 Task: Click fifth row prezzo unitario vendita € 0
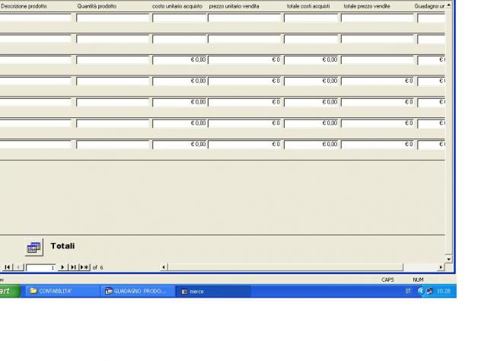pos(244,102)
